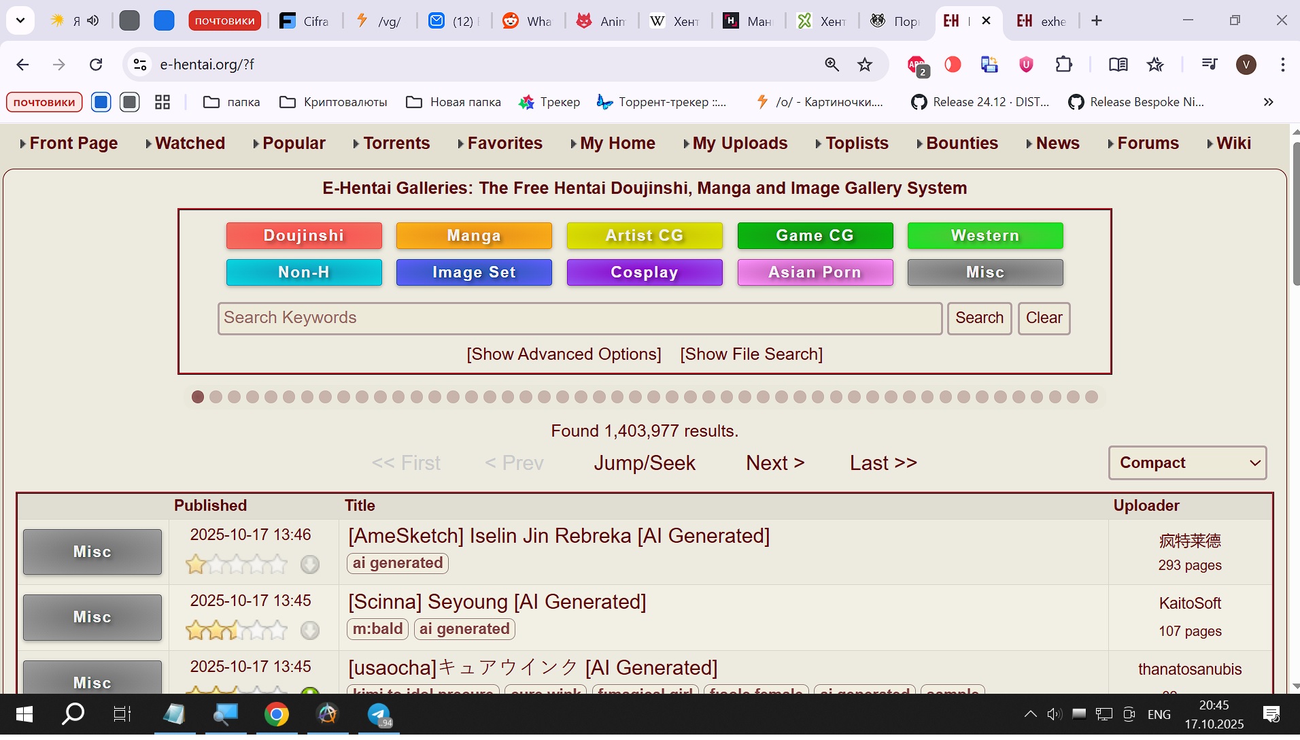This screenshot has width=1300, height=740.
Task: Switch to the /vg/ browser tab
Action: click(x=379, y=21)
